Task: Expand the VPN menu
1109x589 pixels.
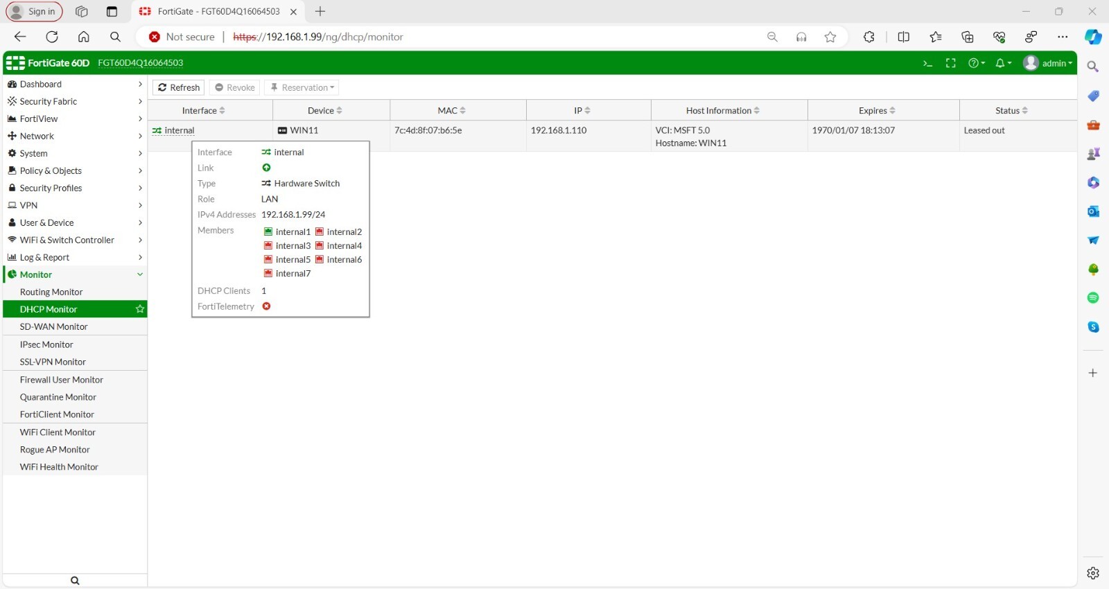Action: pyautogui.click(x=75, y=205)
